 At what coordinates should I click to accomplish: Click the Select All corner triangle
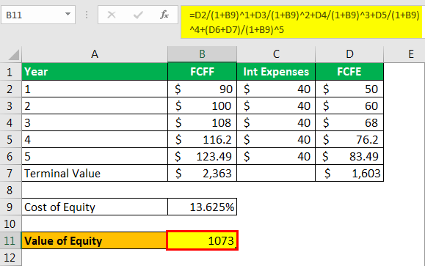point(13,55)
